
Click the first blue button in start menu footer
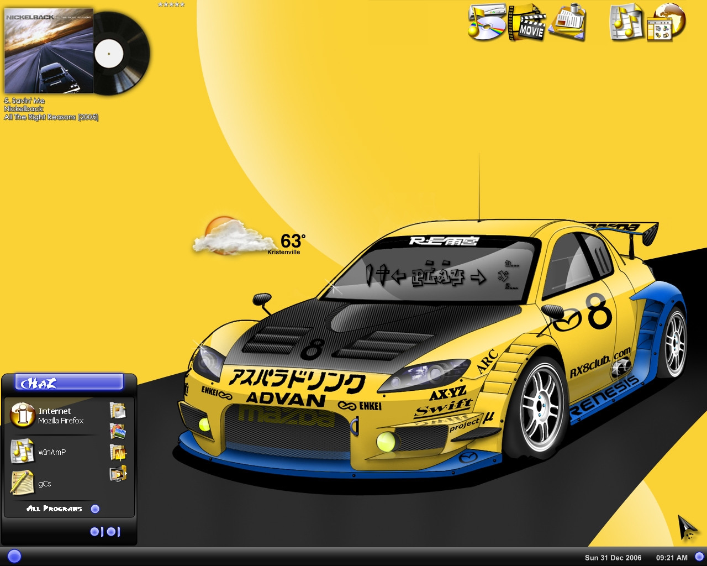(x=95, y=531)
